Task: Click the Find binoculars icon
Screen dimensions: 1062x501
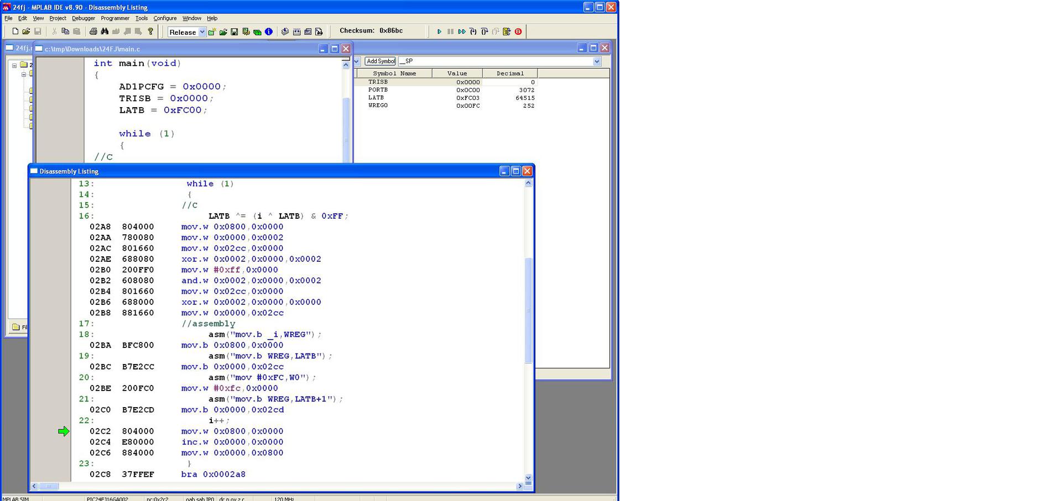Action: [x=105, y=31]
